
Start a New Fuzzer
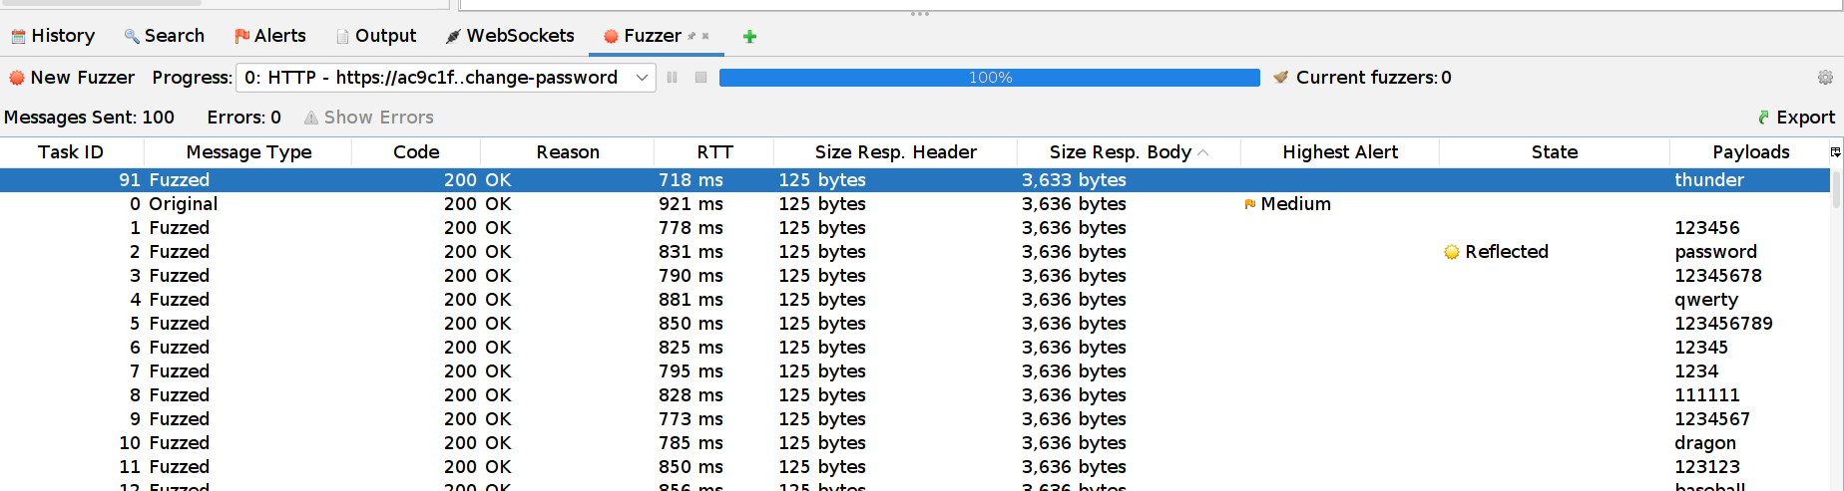coord(72,78)
